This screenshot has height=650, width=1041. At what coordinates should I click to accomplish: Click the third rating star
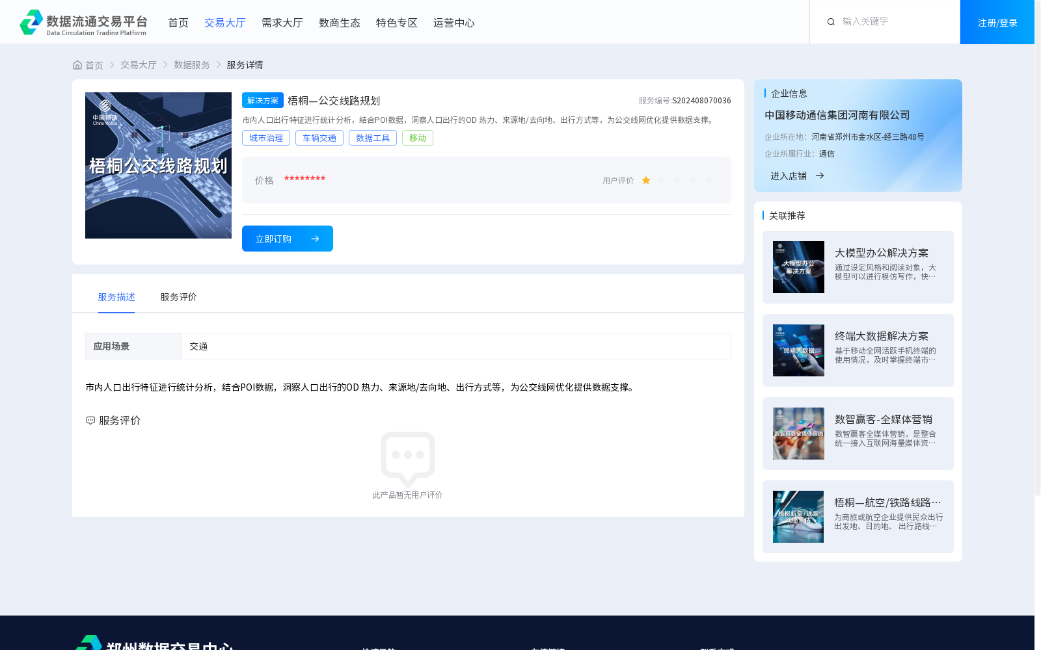point(677,180)
